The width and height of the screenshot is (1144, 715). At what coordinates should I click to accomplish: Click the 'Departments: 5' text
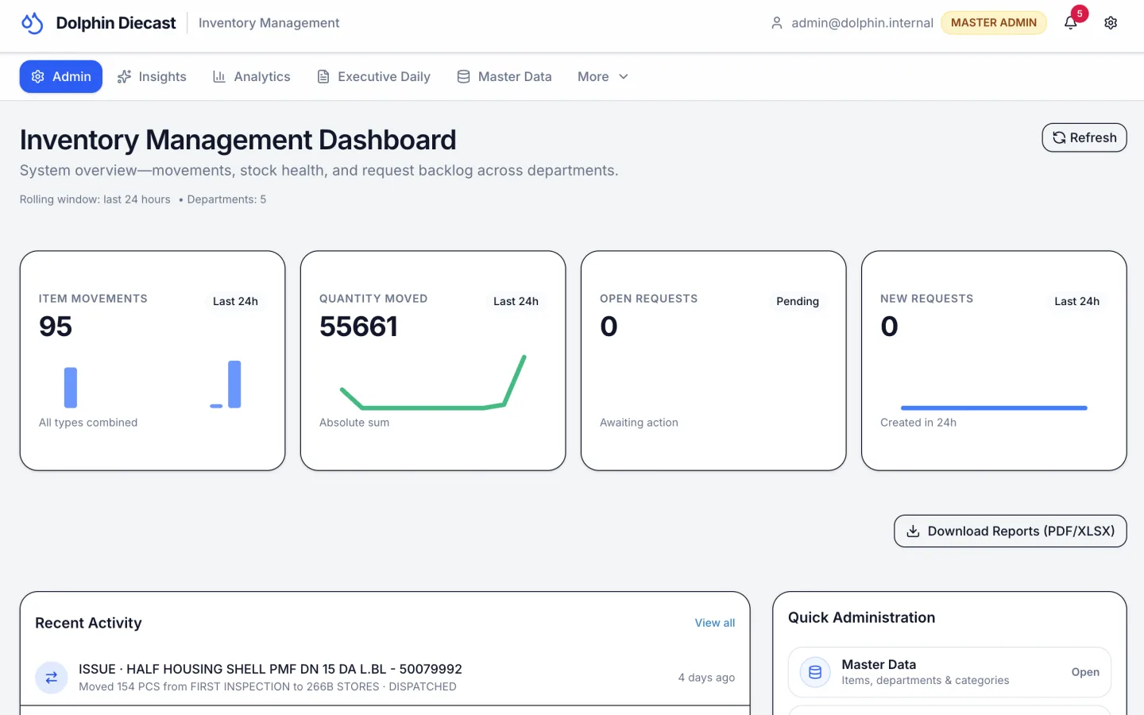tap(226, 199)
